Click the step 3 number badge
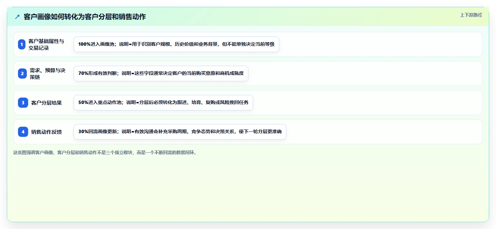 coord(23,103)
